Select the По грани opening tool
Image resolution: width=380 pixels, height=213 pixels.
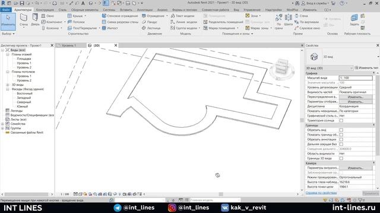point(278,21)
